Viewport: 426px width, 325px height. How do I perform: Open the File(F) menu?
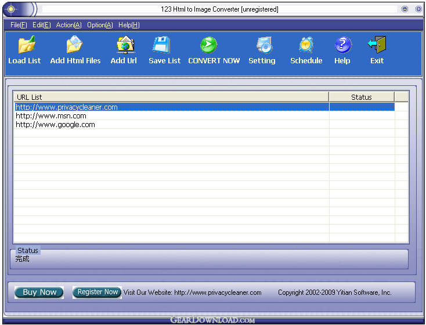(19, 25)
